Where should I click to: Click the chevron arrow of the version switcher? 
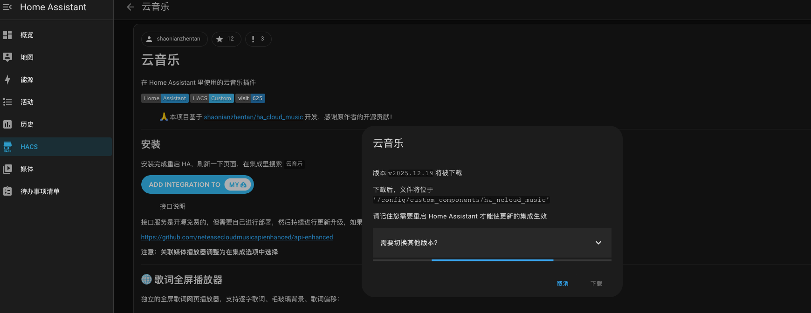click(x=598, y=243)
